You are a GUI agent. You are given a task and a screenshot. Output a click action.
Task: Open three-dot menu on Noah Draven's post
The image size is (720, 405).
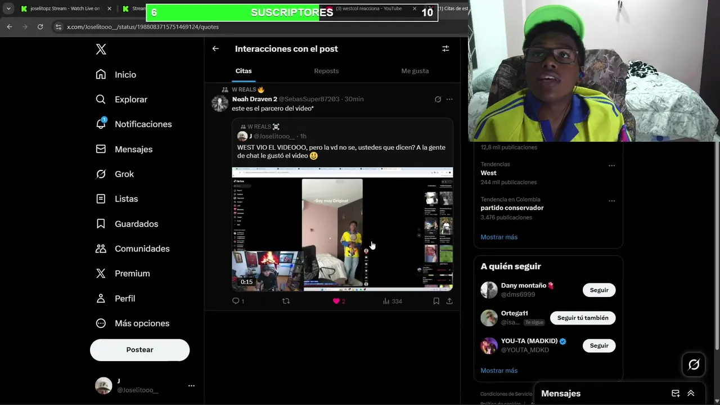pos(449,100)
